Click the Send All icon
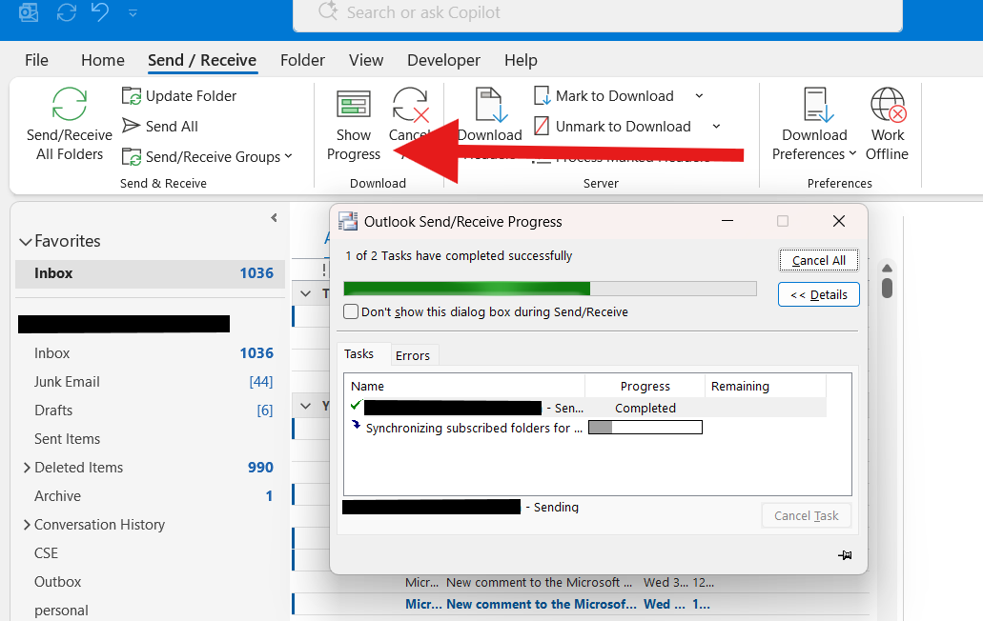 131,126
